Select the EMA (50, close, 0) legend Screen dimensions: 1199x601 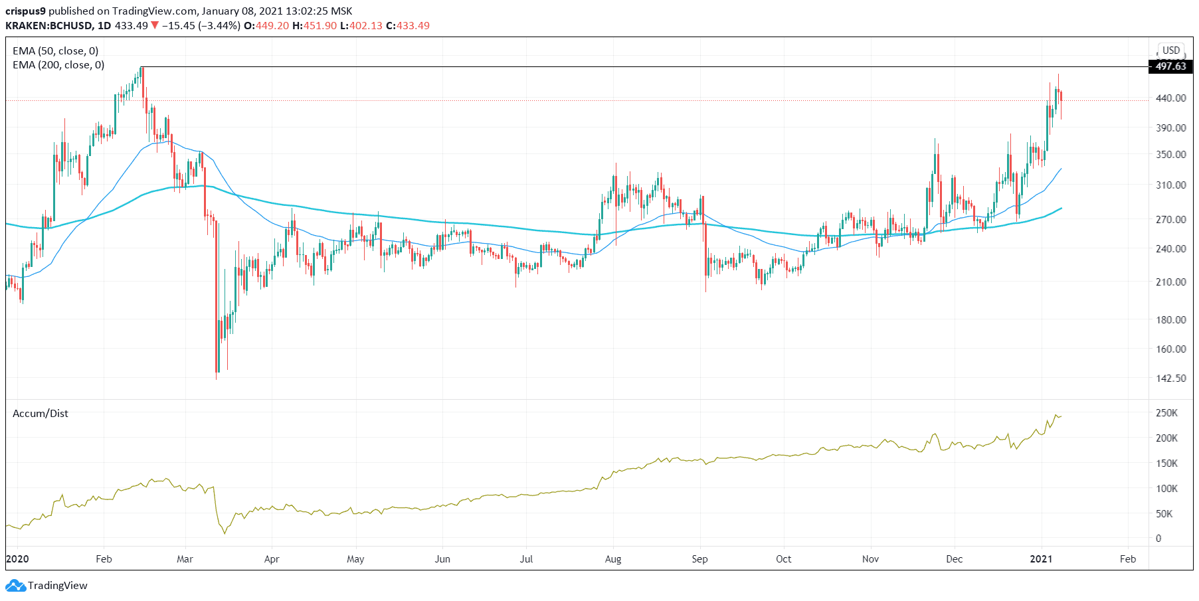[x=56, y=51]
